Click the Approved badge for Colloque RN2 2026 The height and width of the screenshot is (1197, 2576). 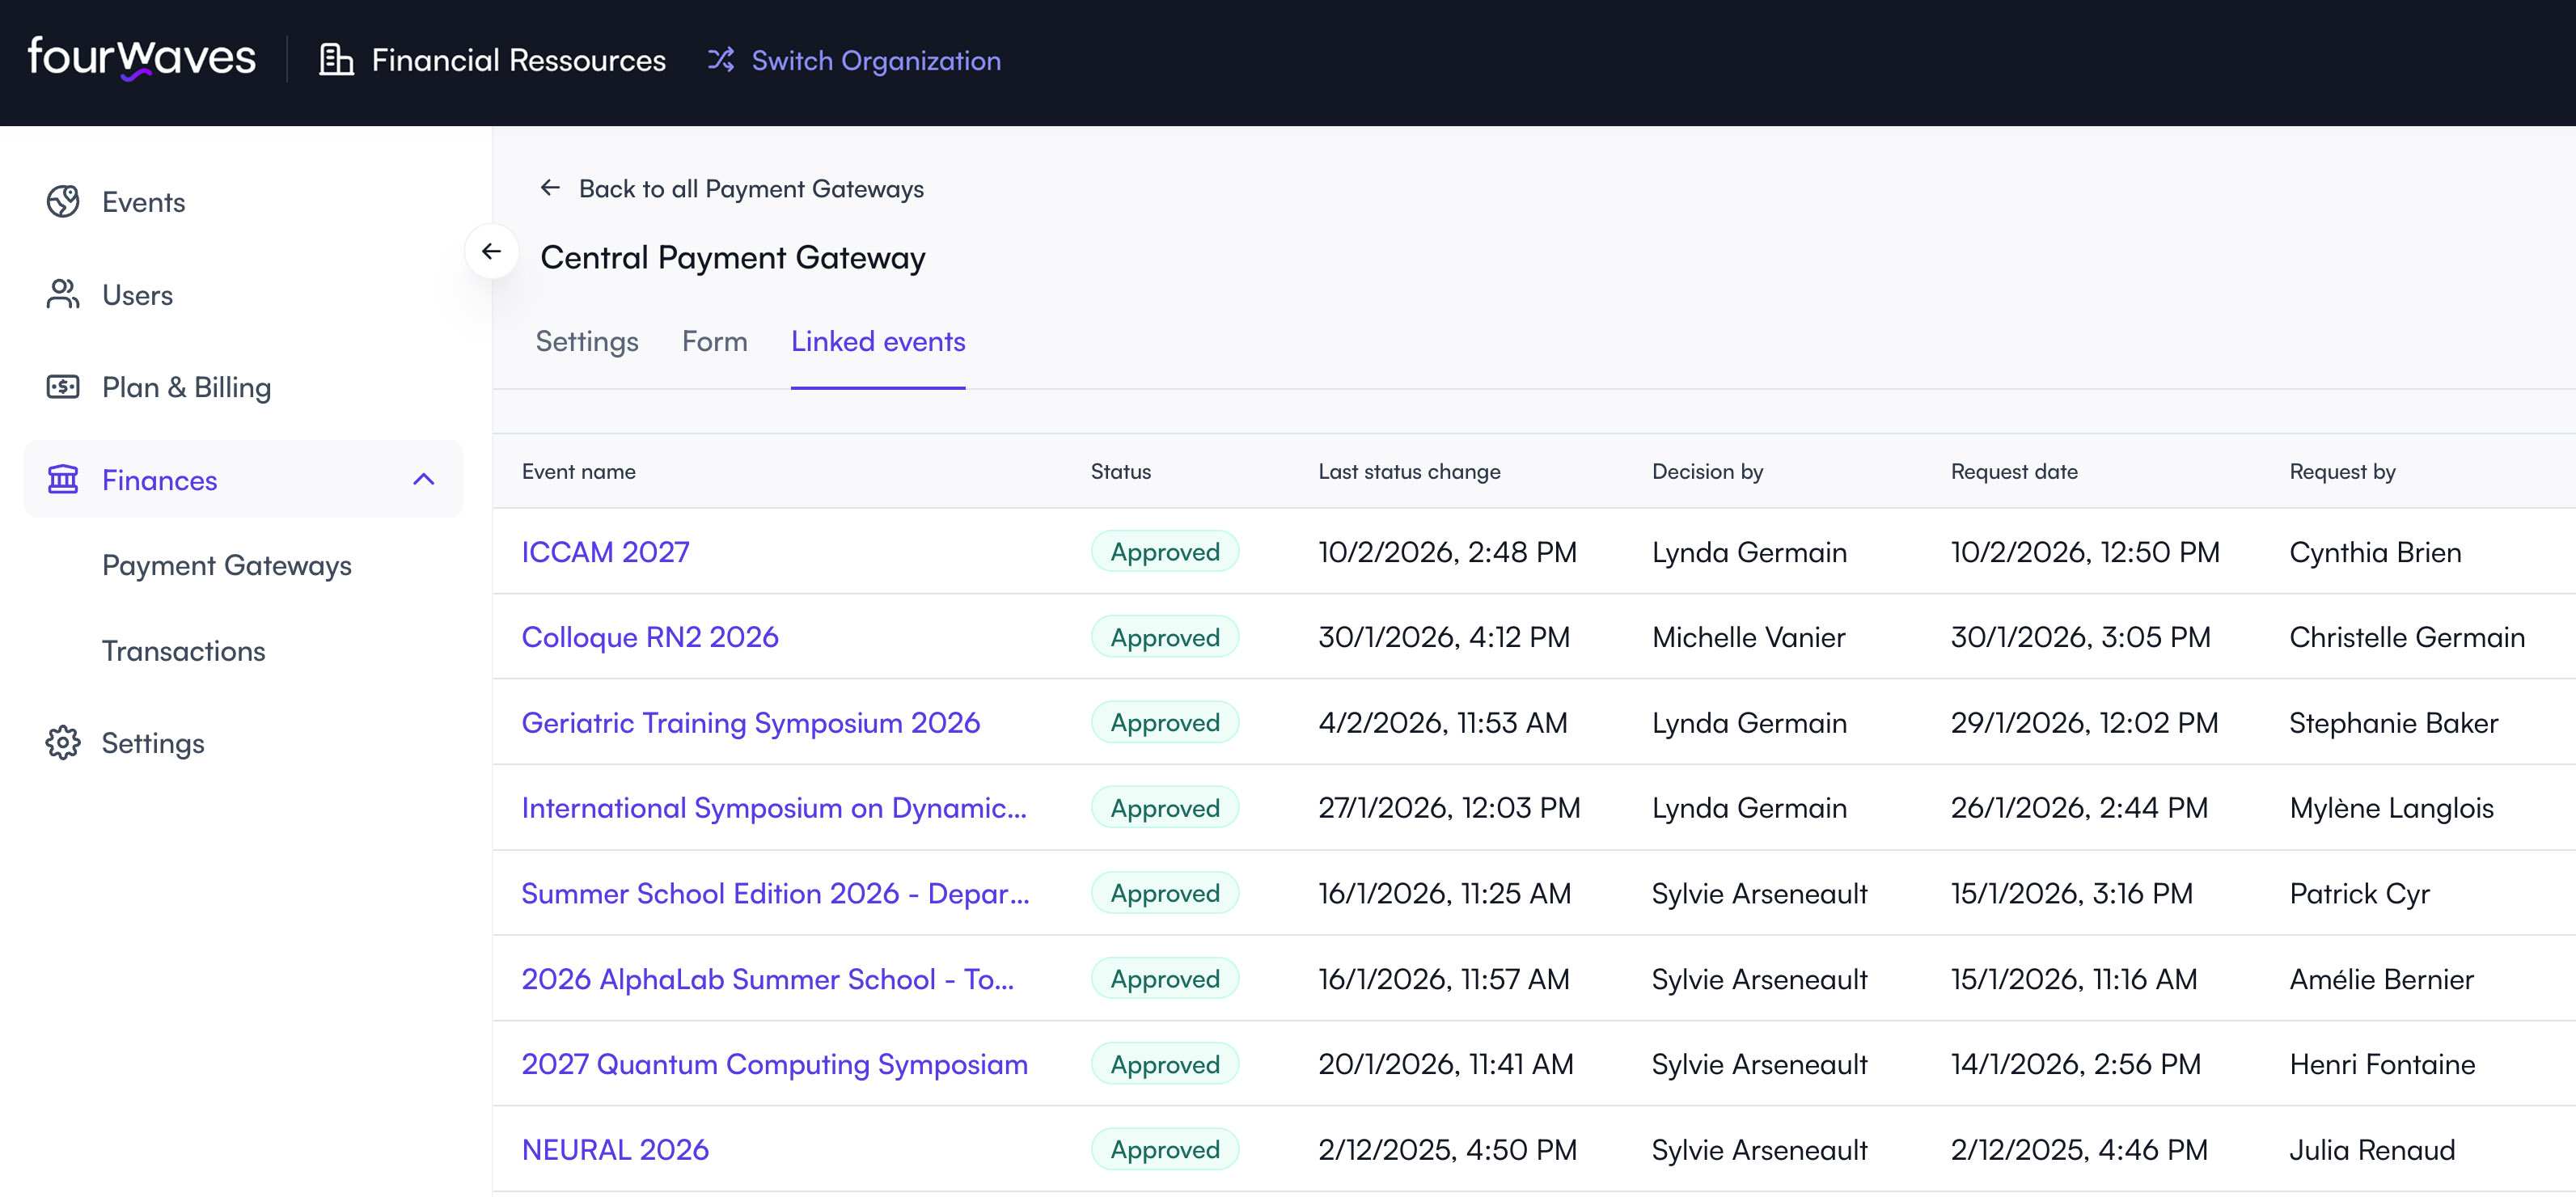click(1163, 637)
